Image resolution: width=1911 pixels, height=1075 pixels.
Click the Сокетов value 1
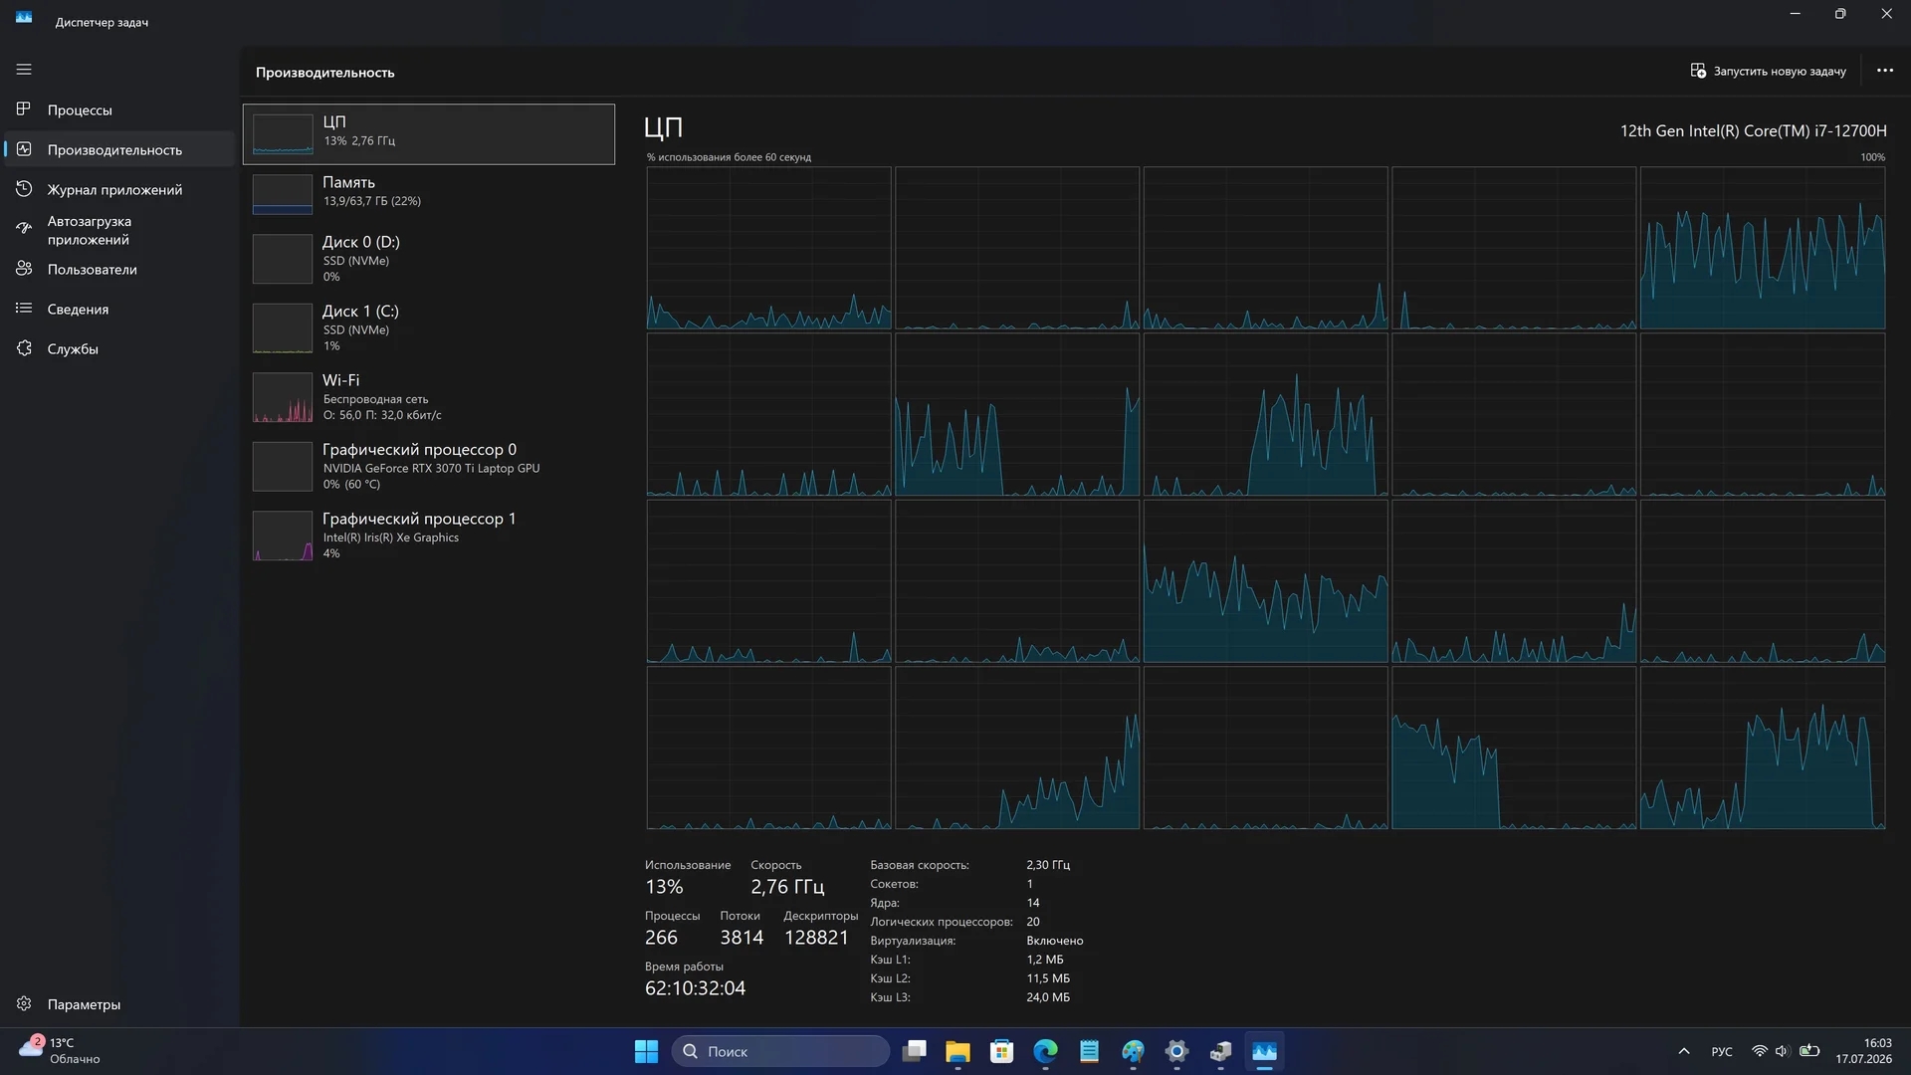[x=1030, y=884]
